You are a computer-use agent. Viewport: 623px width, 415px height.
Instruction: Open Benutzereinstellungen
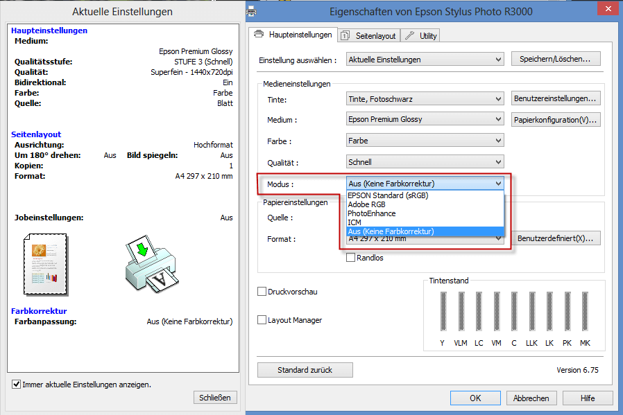tap(556, 98)
